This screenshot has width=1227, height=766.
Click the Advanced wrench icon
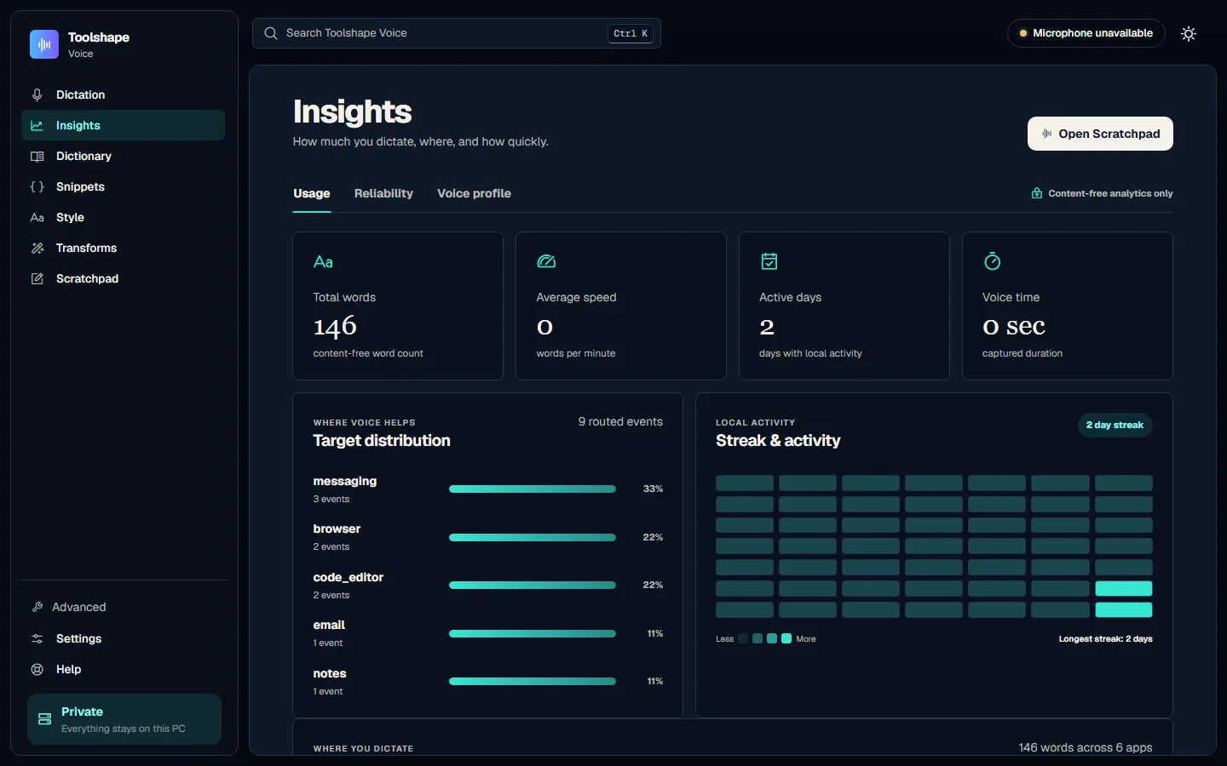pyautogui.click(x=37, y=607)
